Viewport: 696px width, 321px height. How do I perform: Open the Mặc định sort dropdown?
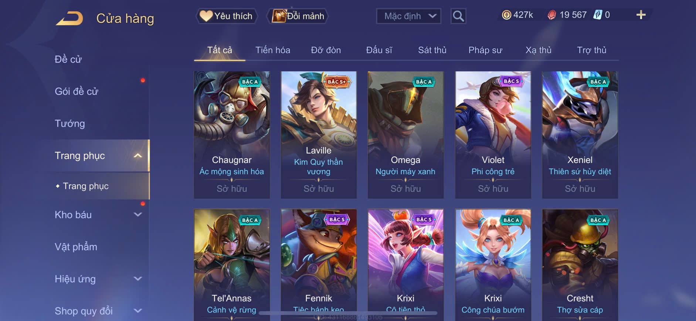(x=408, y=16)
